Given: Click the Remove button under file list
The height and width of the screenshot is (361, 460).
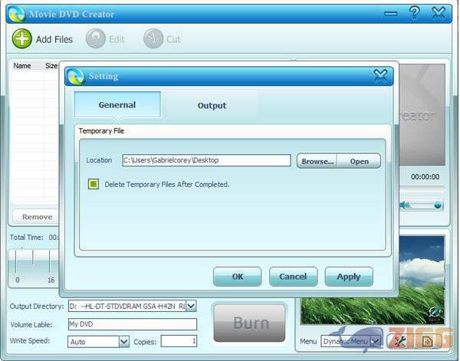Looking at the screenshot, I should [x=38, y=217].
